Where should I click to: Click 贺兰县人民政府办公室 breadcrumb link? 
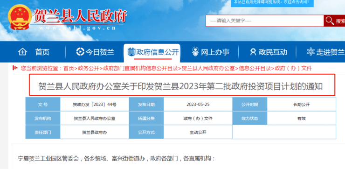208,68
